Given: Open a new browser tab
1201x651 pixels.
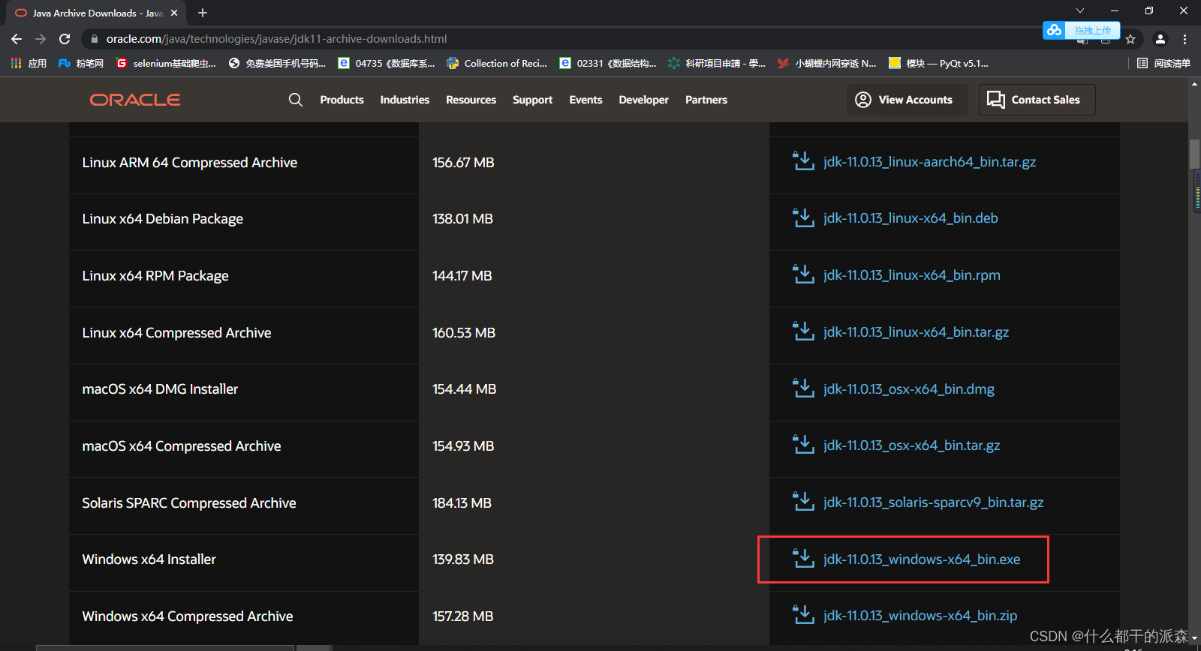Looking at the screenshot, I should (x=203, y=13).
